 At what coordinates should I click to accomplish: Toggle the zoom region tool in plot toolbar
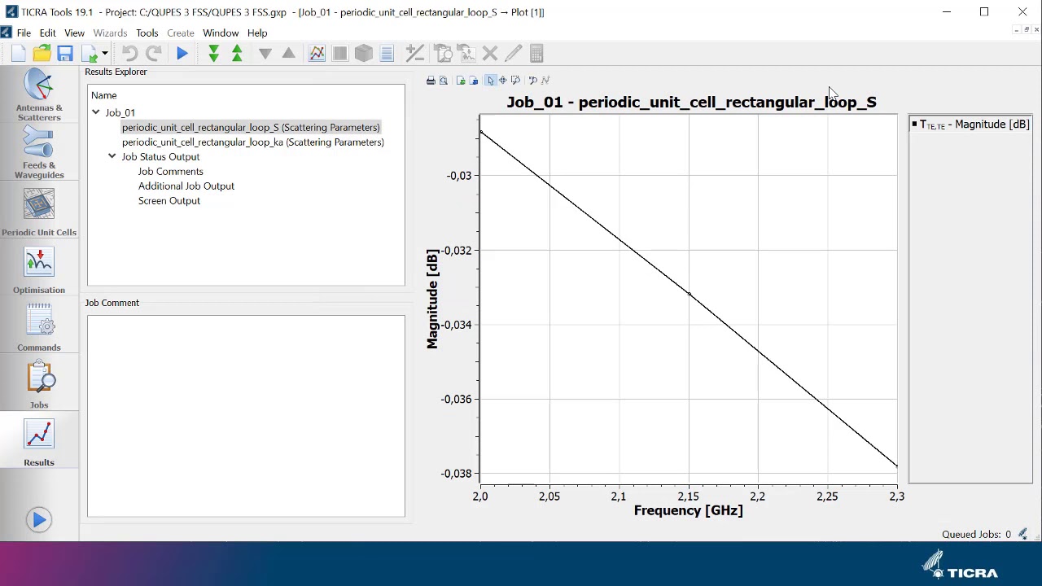click(x=515, y=81)
